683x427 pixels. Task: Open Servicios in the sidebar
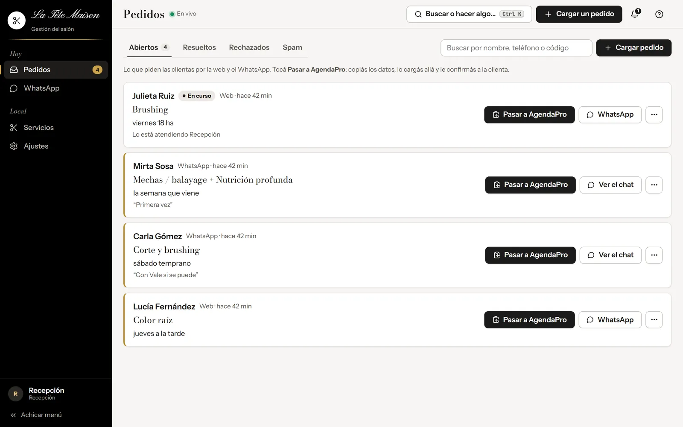click(x=56, y=128)
